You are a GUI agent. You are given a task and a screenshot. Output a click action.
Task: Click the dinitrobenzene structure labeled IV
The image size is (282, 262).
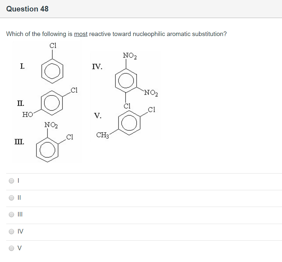point(126,80)
